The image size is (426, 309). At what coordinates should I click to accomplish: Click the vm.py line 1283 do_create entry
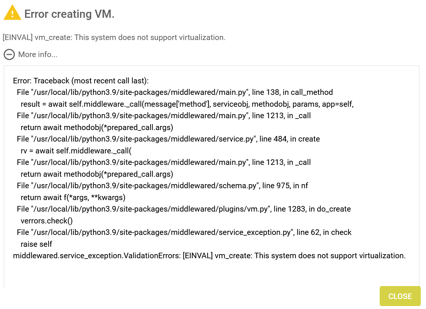pos(184,209)
